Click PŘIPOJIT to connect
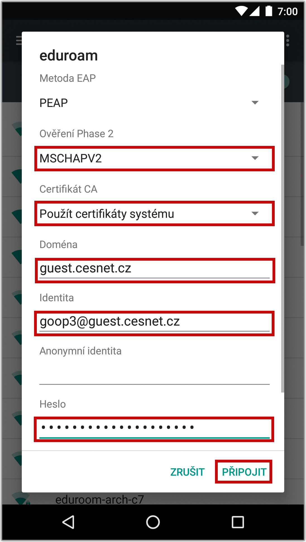 click(244, 472)
